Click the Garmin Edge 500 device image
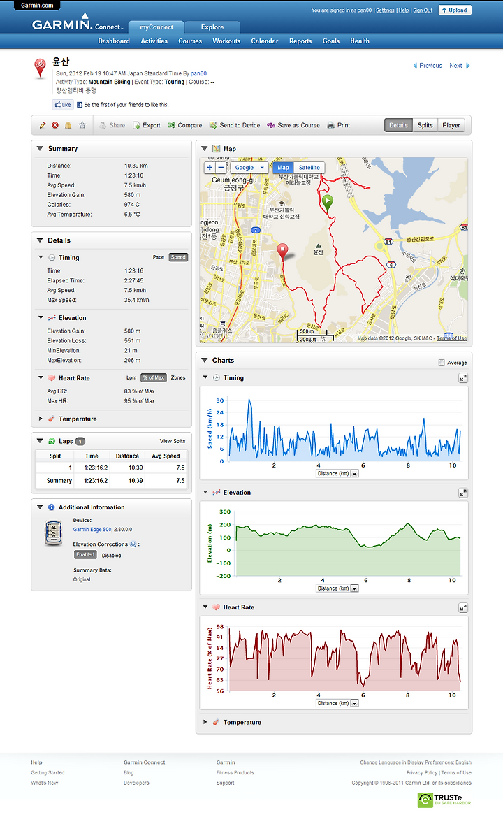 [x=53, y=533]
